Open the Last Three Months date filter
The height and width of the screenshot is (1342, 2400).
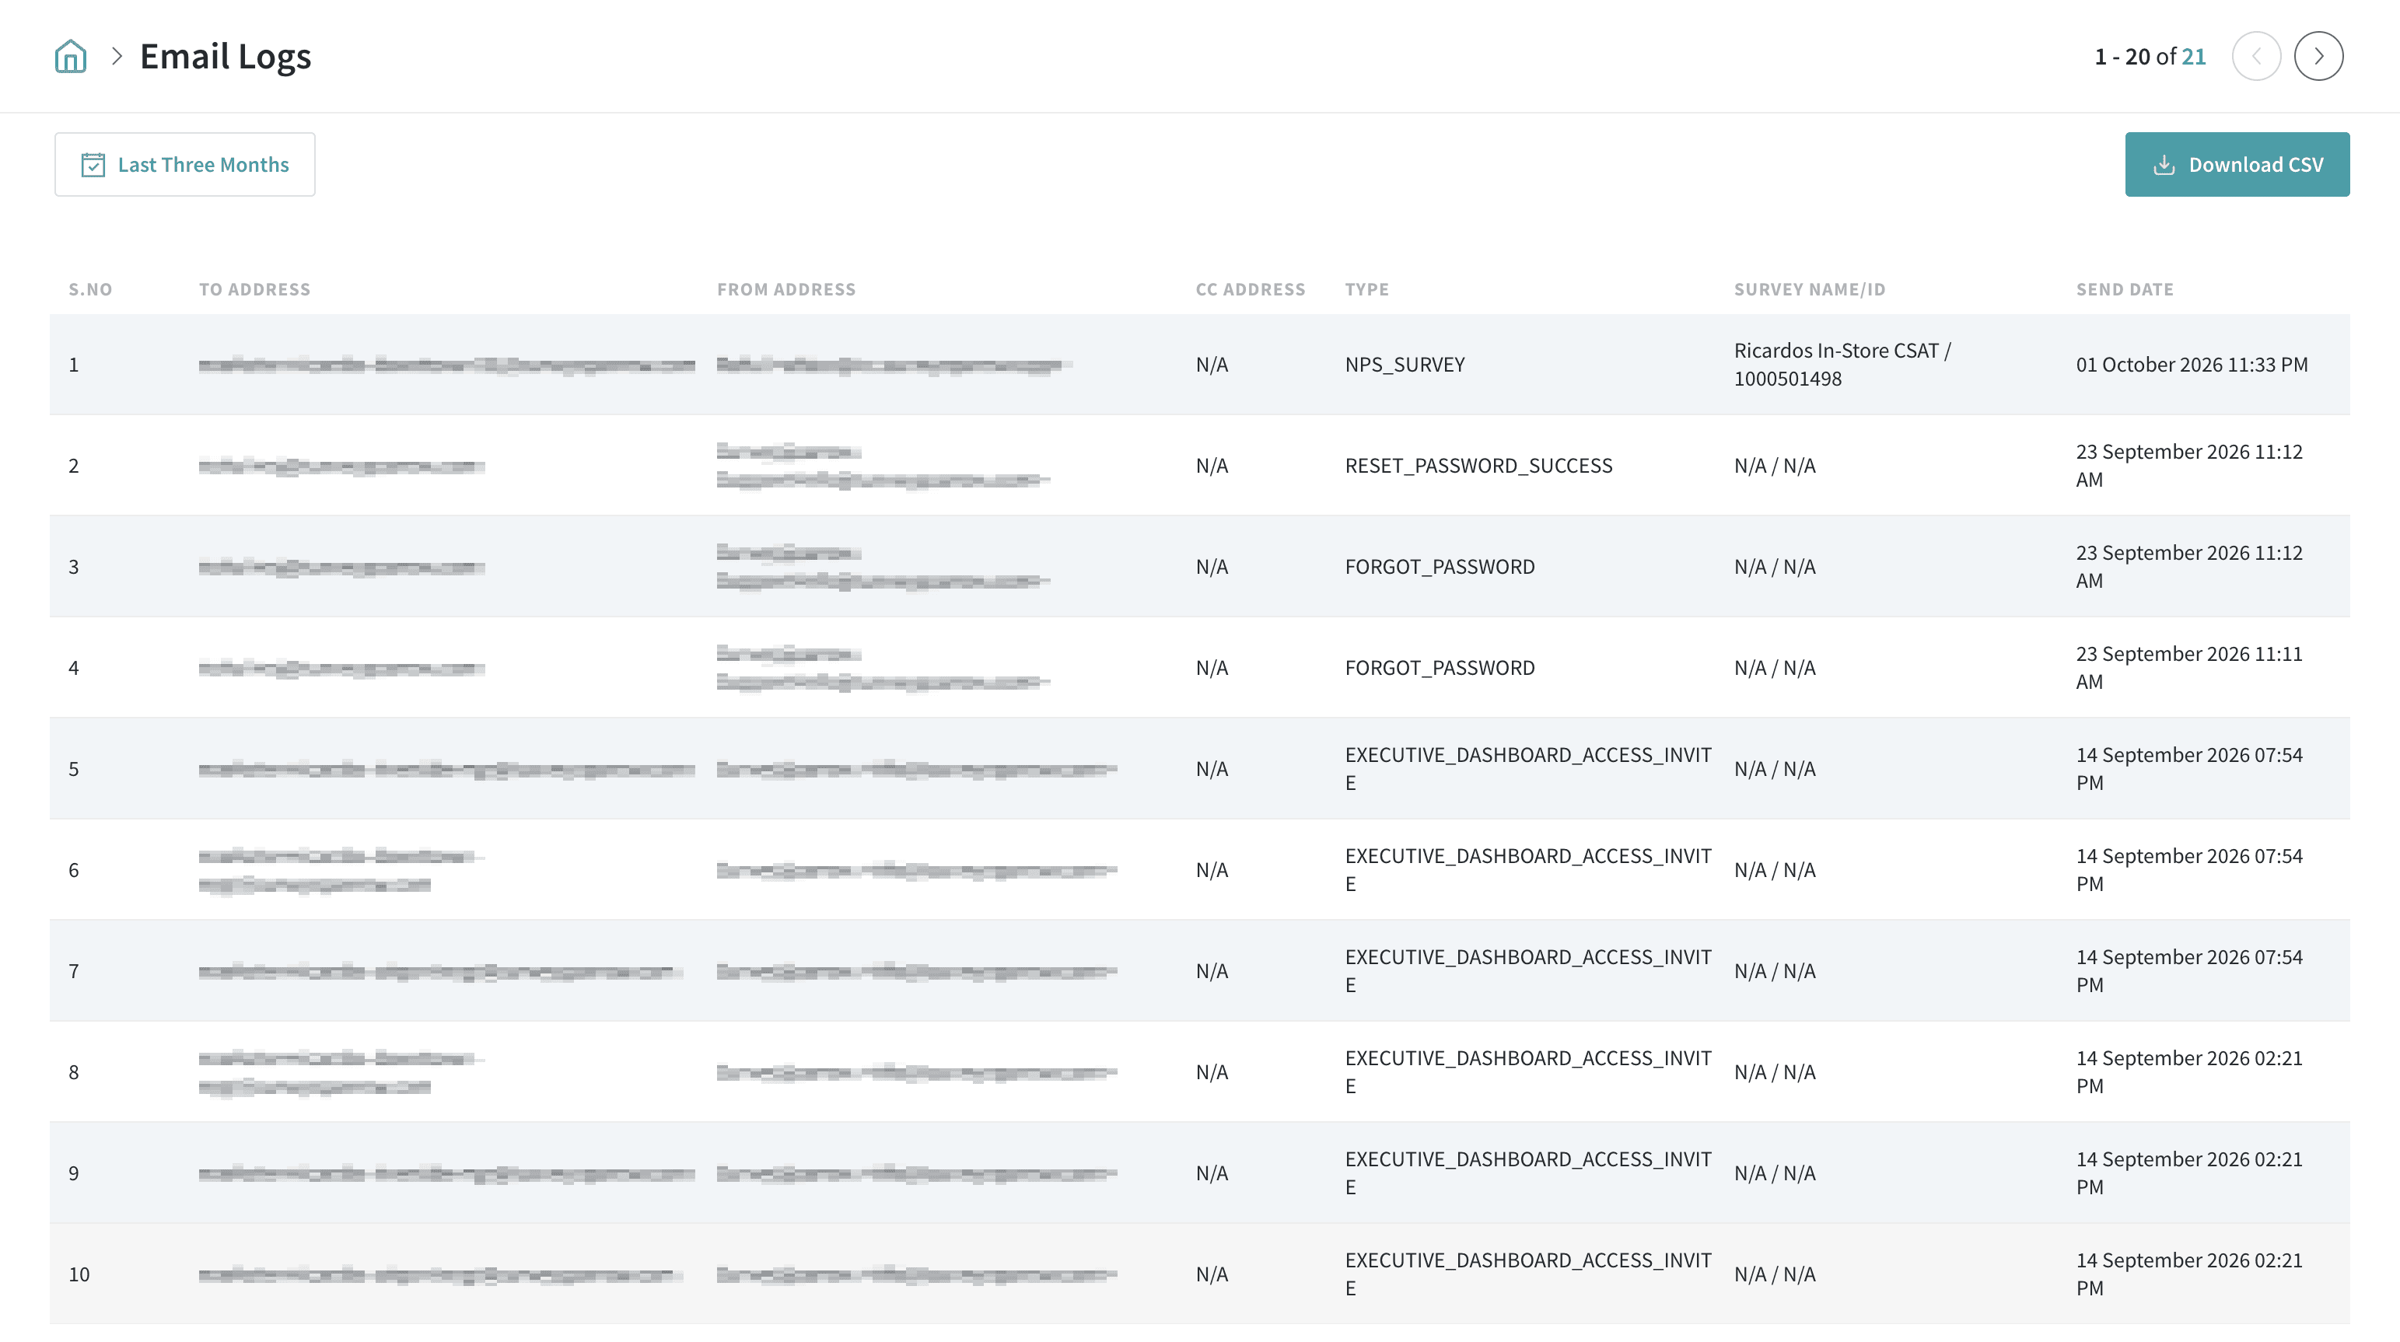pos(184,164)
